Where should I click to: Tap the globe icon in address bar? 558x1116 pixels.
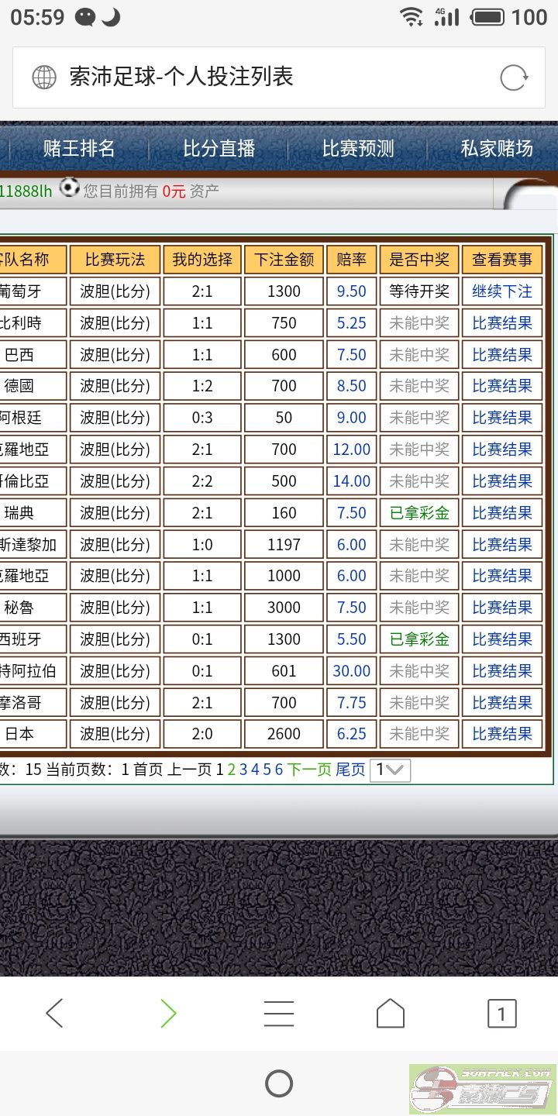(x=44, y=77)
